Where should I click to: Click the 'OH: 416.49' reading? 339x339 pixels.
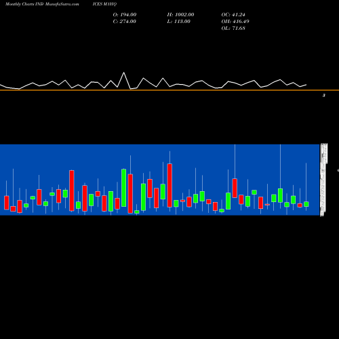point(235,22)
